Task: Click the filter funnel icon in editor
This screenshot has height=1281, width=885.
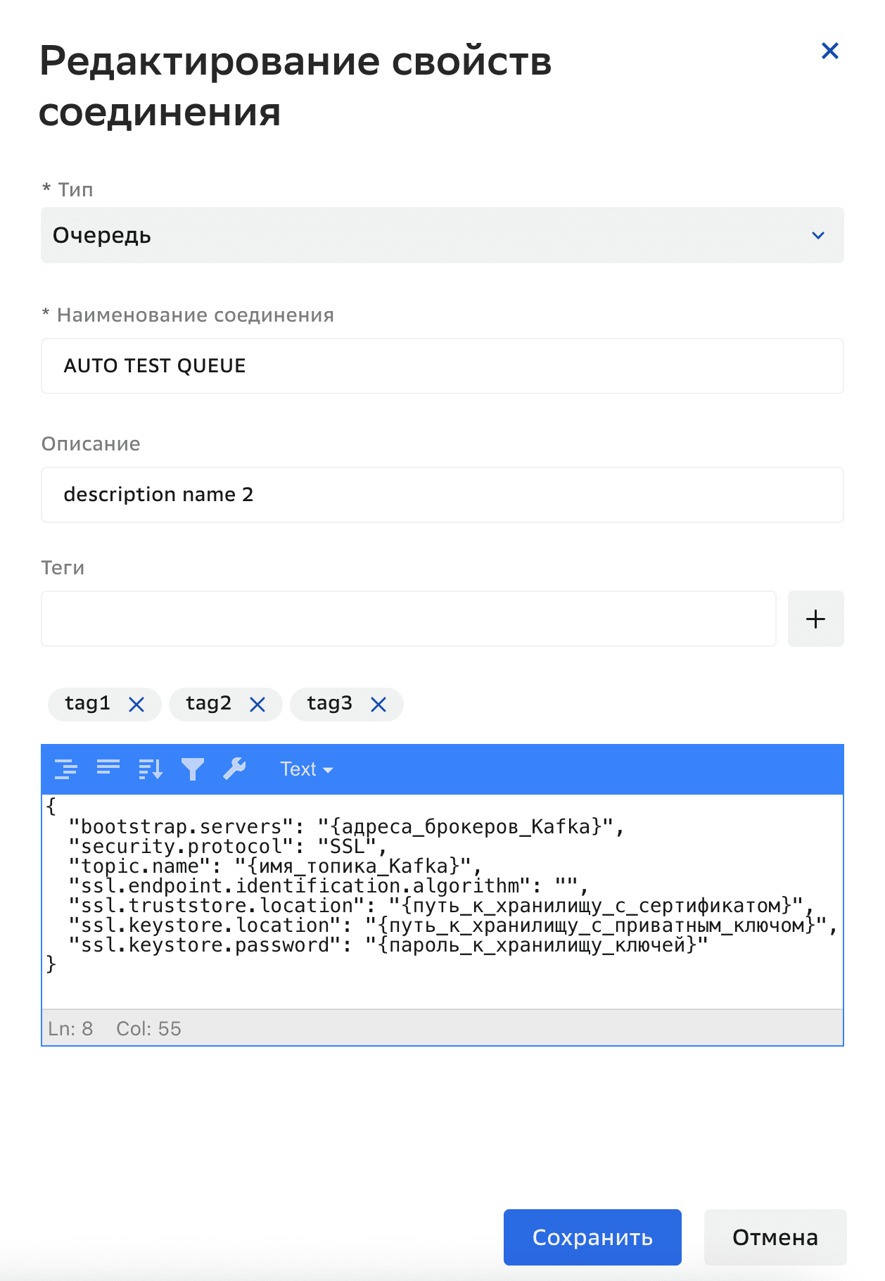Action: 192,769
